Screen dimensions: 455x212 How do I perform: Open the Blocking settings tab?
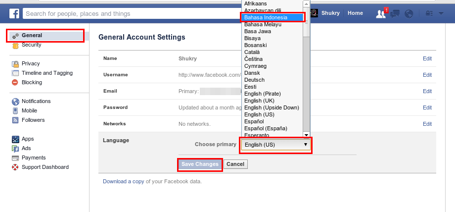32,82
